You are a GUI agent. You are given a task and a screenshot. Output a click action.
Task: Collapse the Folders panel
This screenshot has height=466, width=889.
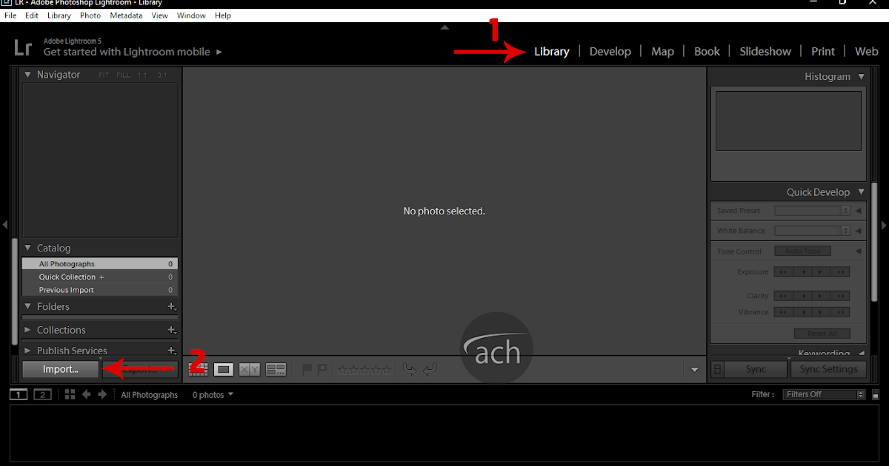pyautogui.click(x=28, y=306)
